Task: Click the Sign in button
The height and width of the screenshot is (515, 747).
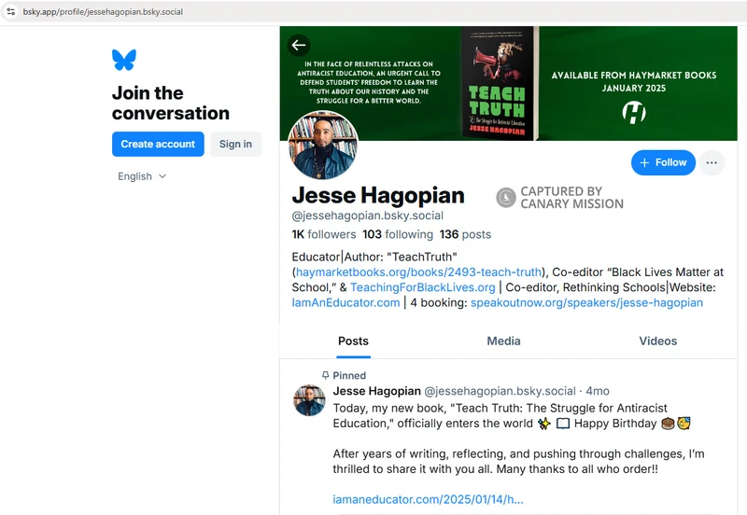Action: coord(236,145)
